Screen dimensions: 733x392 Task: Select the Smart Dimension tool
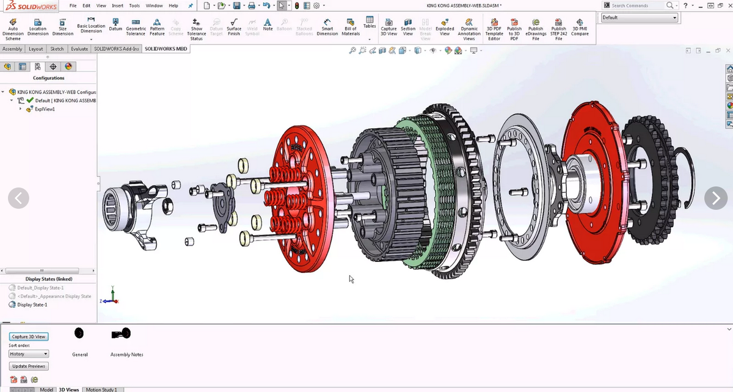coord(327,27)
